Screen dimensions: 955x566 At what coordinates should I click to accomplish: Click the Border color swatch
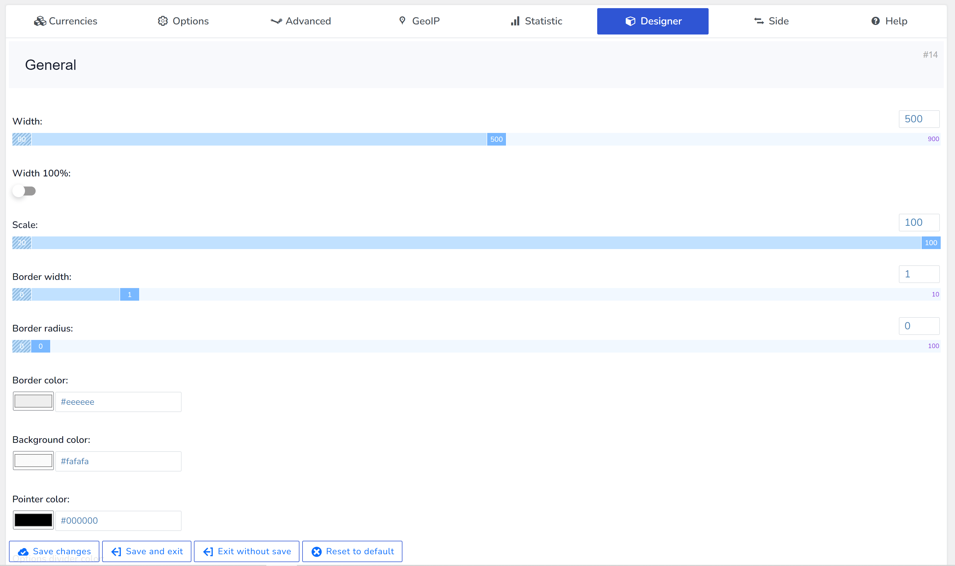click(x=33, y=402)
